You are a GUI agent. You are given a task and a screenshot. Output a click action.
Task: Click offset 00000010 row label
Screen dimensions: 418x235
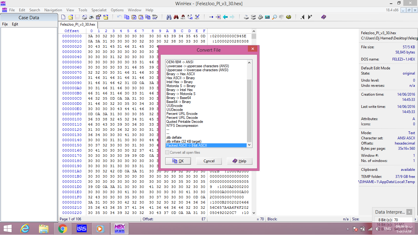(x=72, y=41)
